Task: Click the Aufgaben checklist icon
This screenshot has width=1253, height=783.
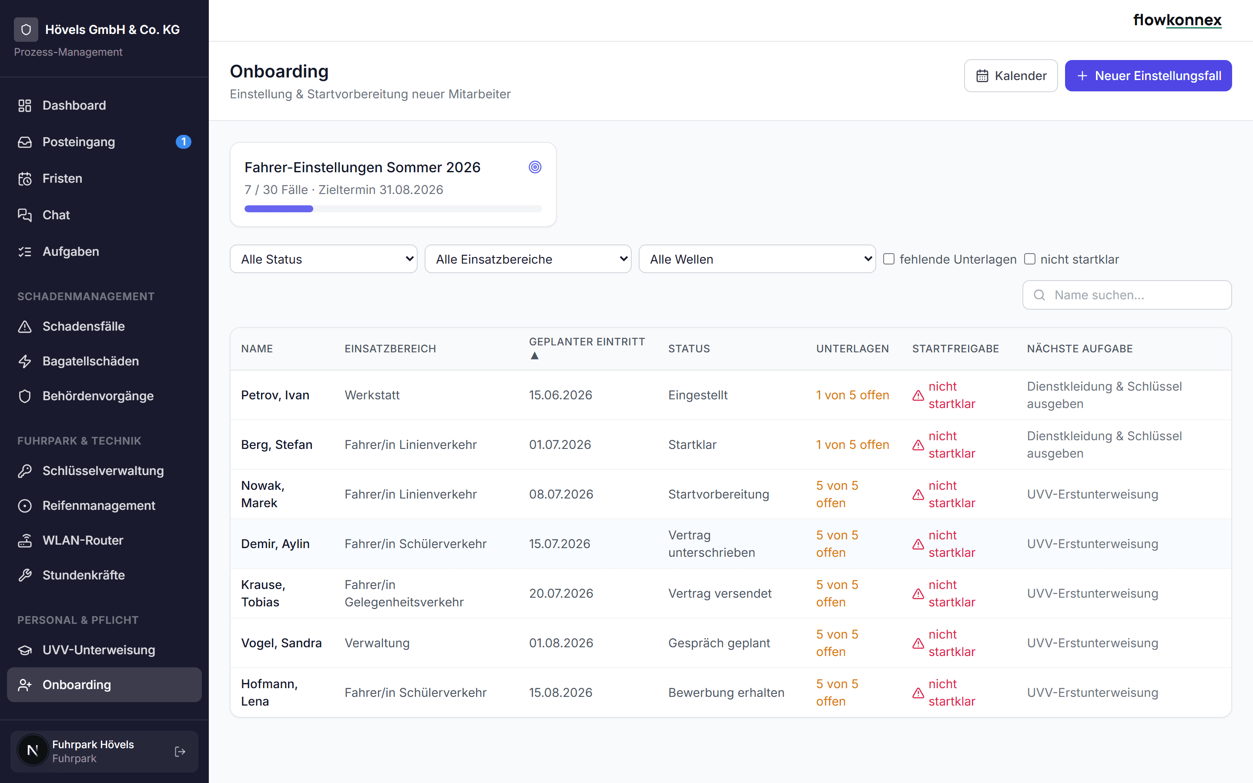Action: (x=25, y=252)
